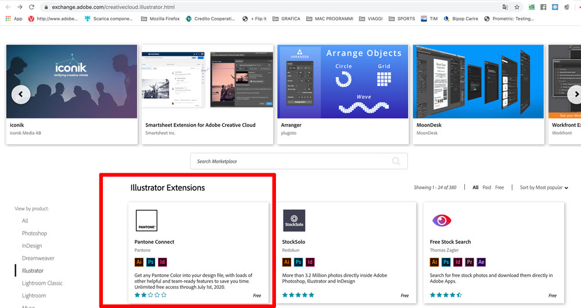Filter extensions by All
Screen dimensions: 581x308
click(475, 188)
